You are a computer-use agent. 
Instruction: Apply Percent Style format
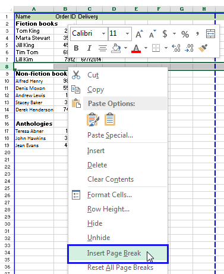(x=185, y=34)
